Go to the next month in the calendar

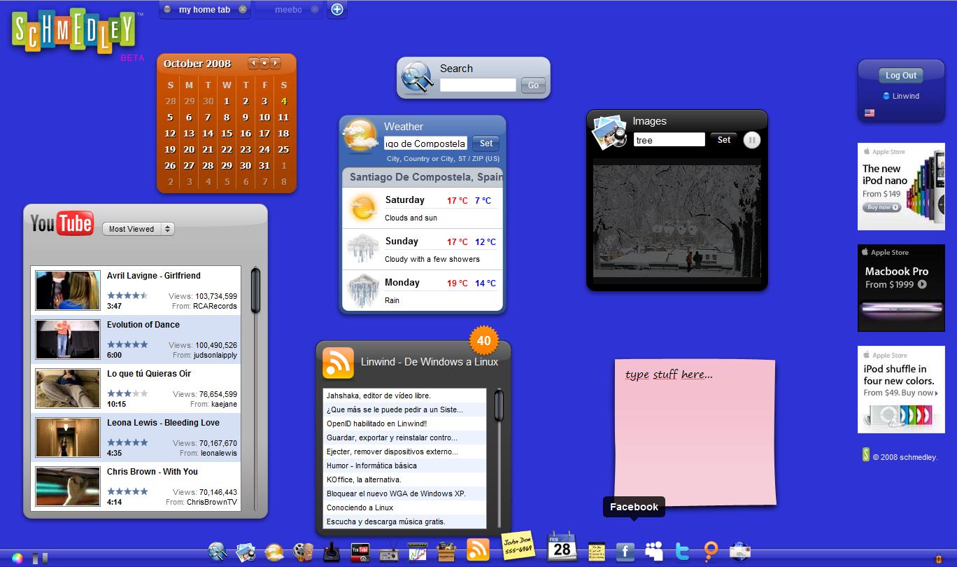pyautogui.click(x=276, y=63)
